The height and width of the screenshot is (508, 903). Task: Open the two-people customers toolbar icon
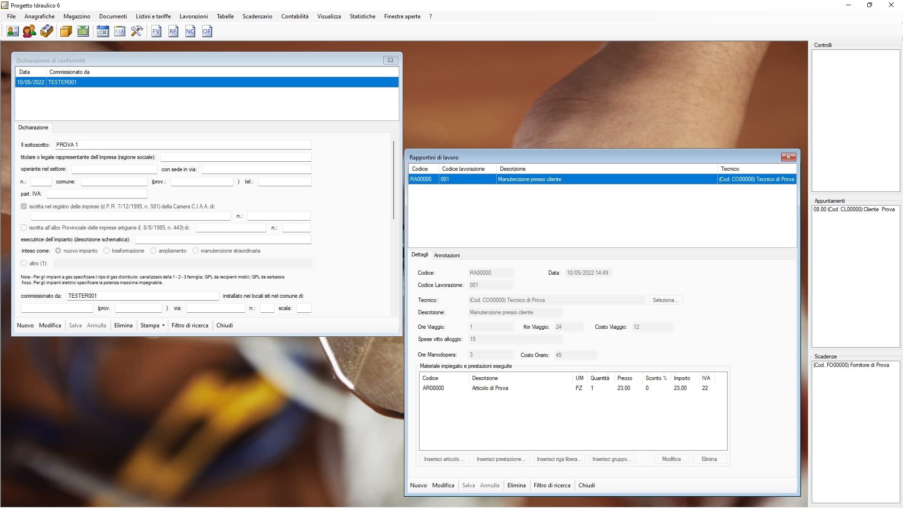click(x=29, y=32)
